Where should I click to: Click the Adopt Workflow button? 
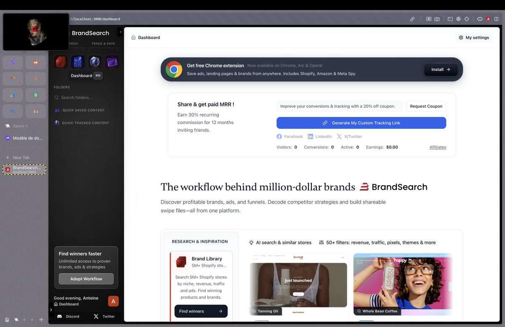point(86,279)
